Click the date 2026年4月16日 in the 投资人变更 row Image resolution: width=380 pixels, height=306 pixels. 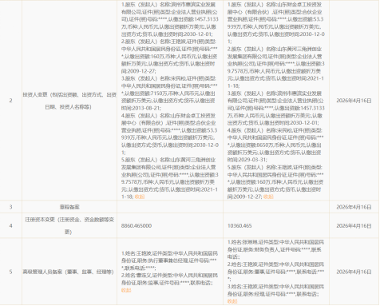354,101
